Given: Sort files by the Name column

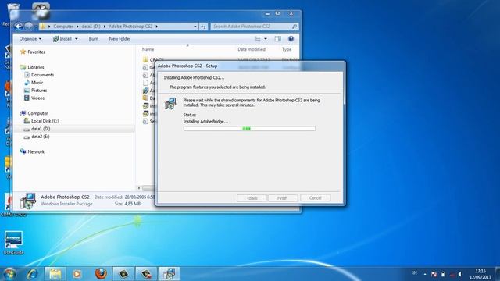Looking at the screenshot, I should coord(148,49).
